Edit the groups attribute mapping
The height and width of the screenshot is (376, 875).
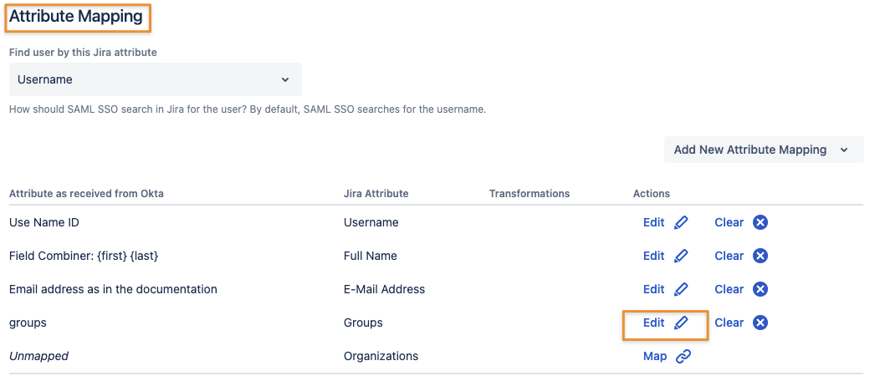(x=653, y=323)
